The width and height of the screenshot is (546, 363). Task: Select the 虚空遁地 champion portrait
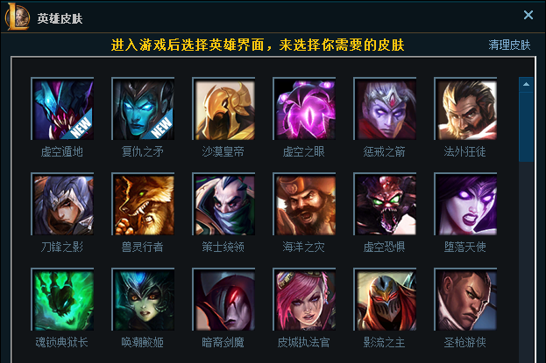click(x=62, y=108)
